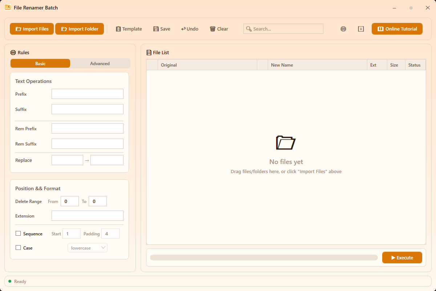Click the Rem Suffix input field

[x=88, y=144]
